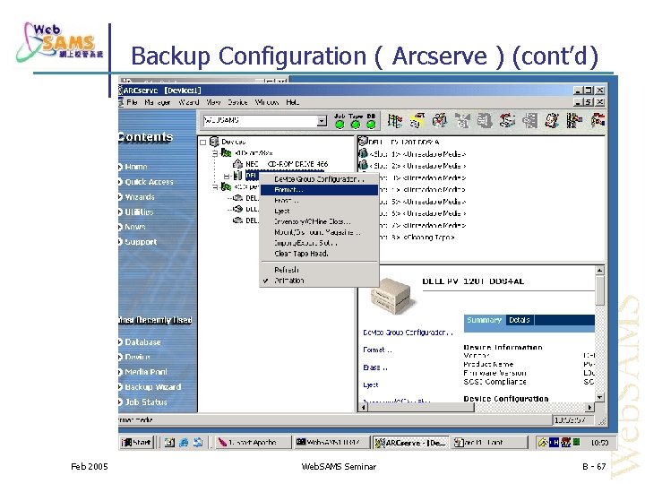The height and width of the screenshot is (484, 645).
Task: Click the Erase link in the lower pane
Action: 375,367
